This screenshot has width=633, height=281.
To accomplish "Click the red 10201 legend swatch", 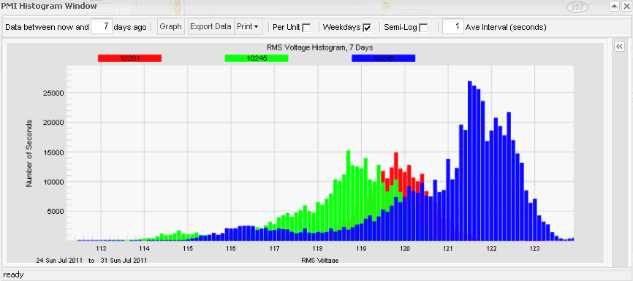I will tap(129, 58).
